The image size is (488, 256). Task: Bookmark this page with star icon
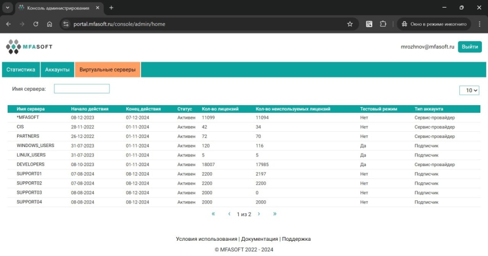350,24
